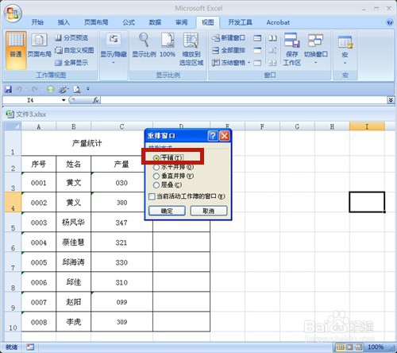The width and height of the screenshot is (397, 353).
Task: Click Reset Window Position icon
Action: click(272, 63)
